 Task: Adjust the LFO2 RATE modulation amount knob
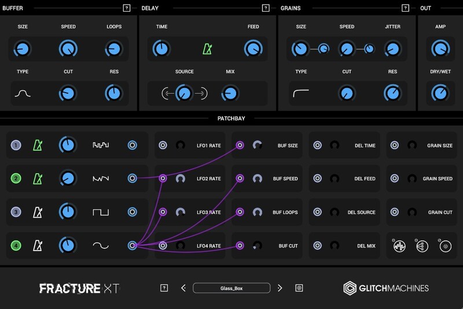[181, 179]
